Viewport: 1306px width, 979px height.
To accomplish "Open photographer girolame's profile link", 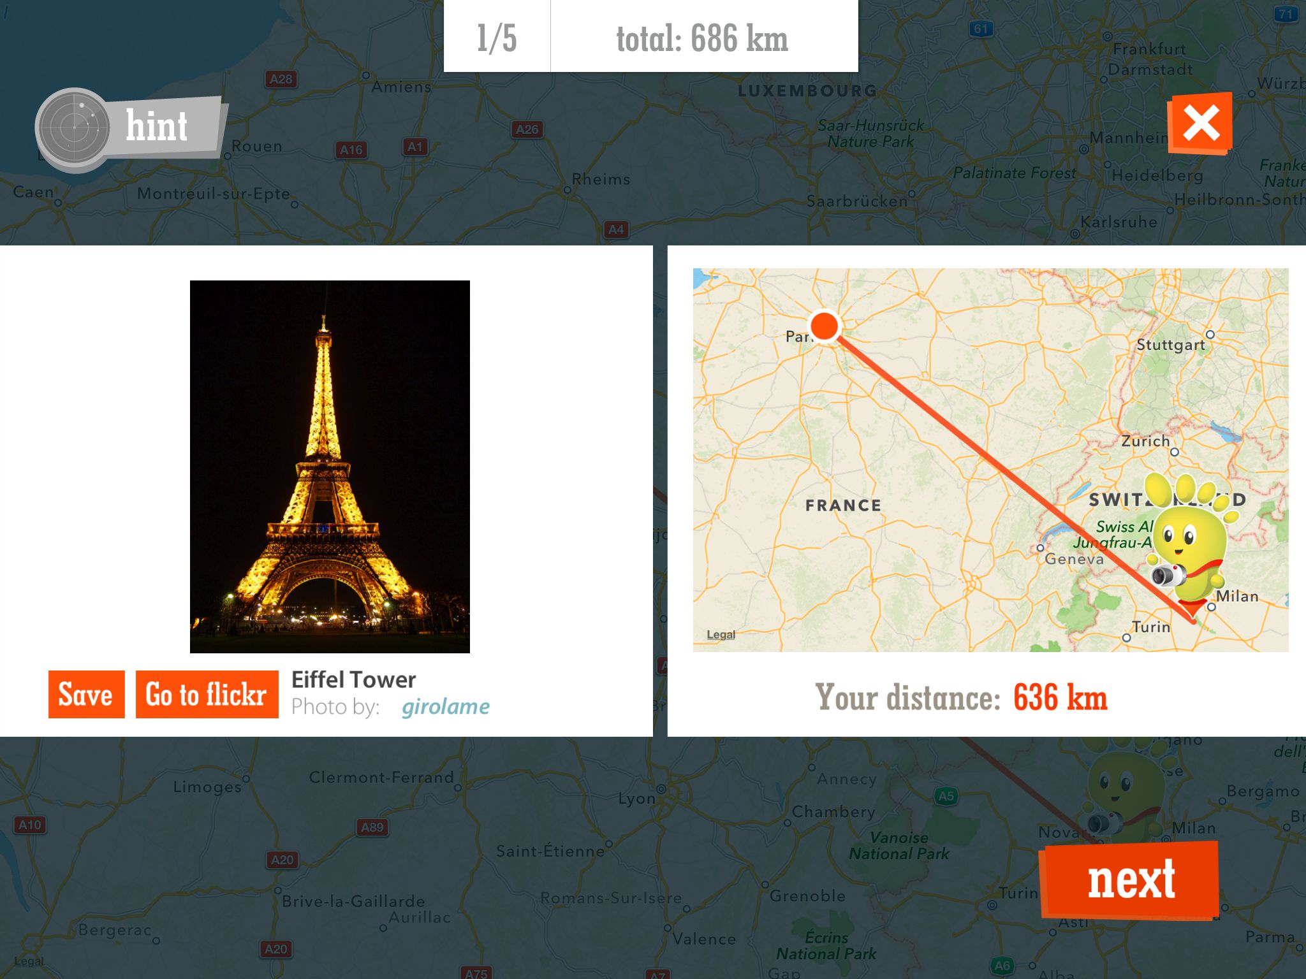I will pos(445,706).
